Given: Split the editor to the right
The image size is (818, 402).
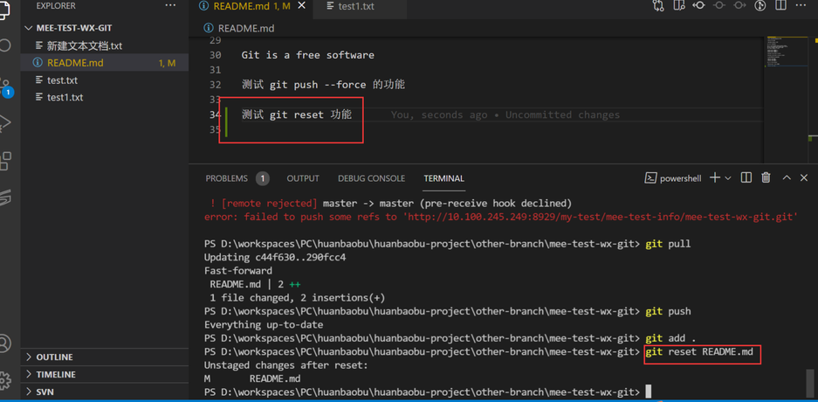Looking at the screenshot, I should (780, 6).
